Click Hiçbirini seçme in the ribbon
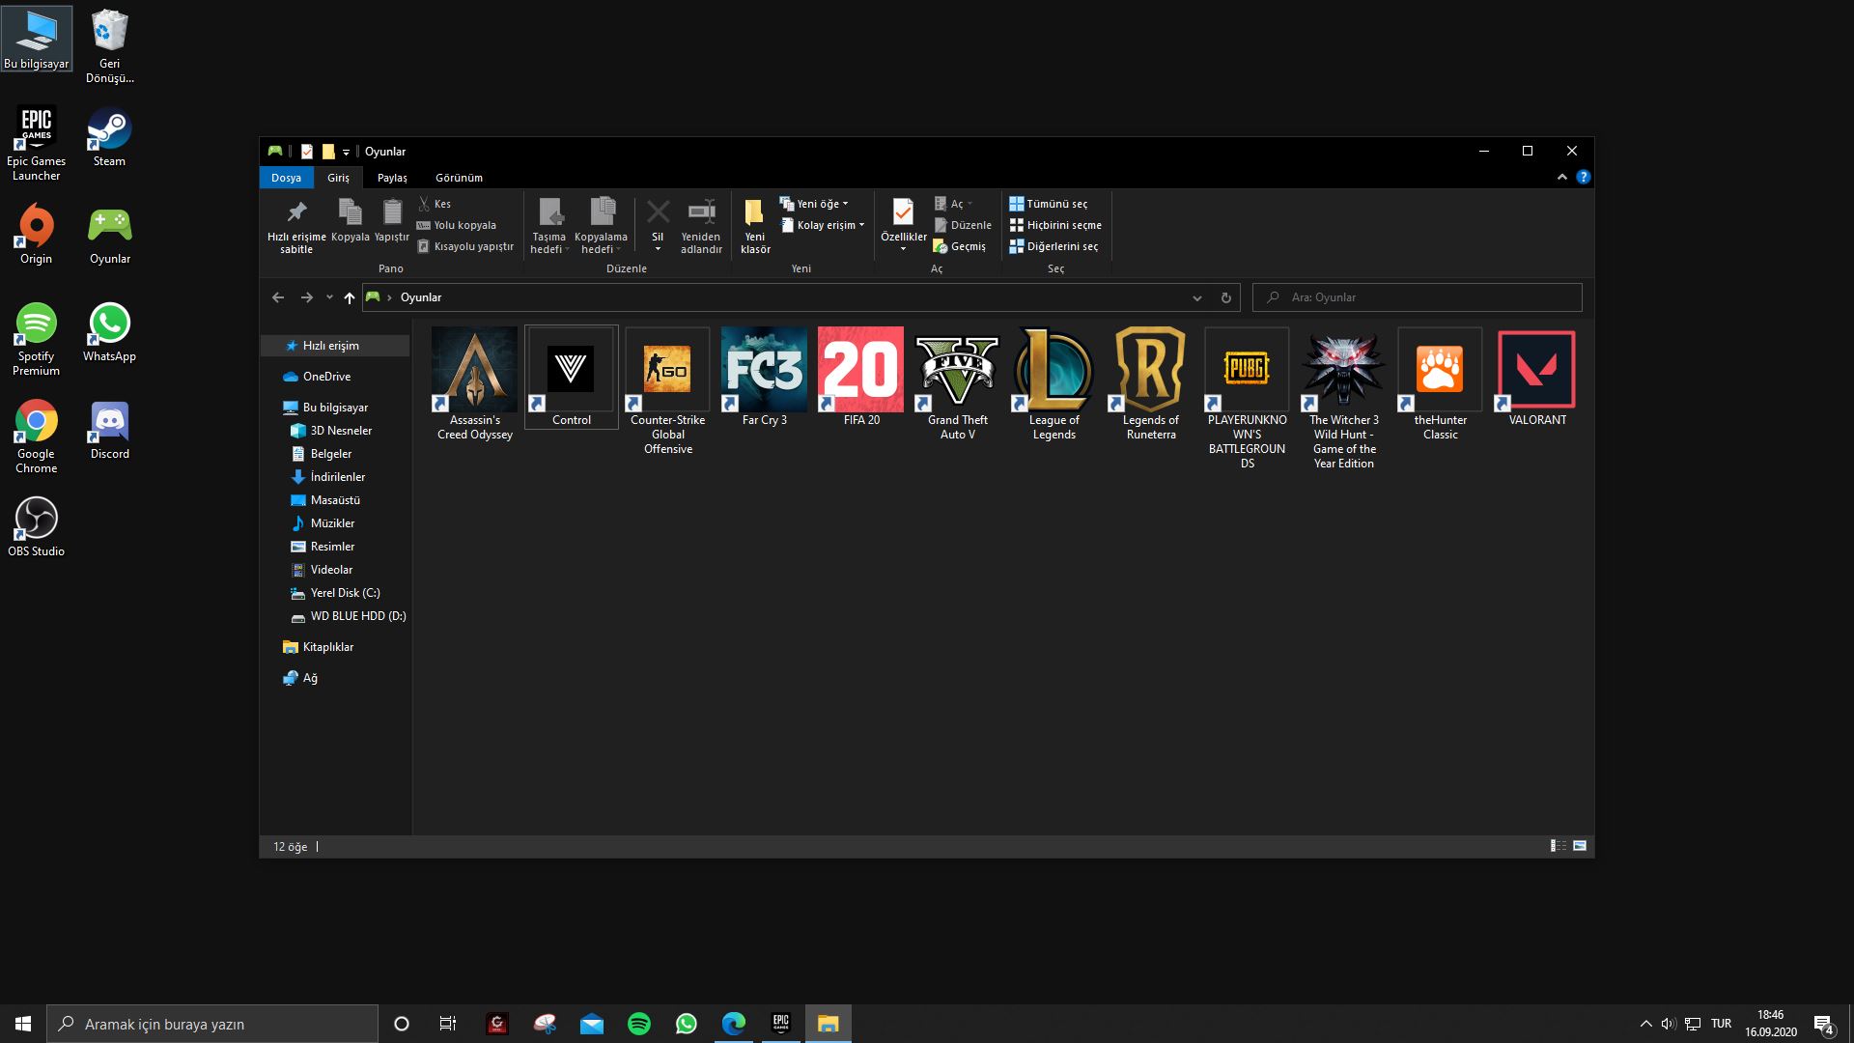1854x1043 pixels. 1055,225
